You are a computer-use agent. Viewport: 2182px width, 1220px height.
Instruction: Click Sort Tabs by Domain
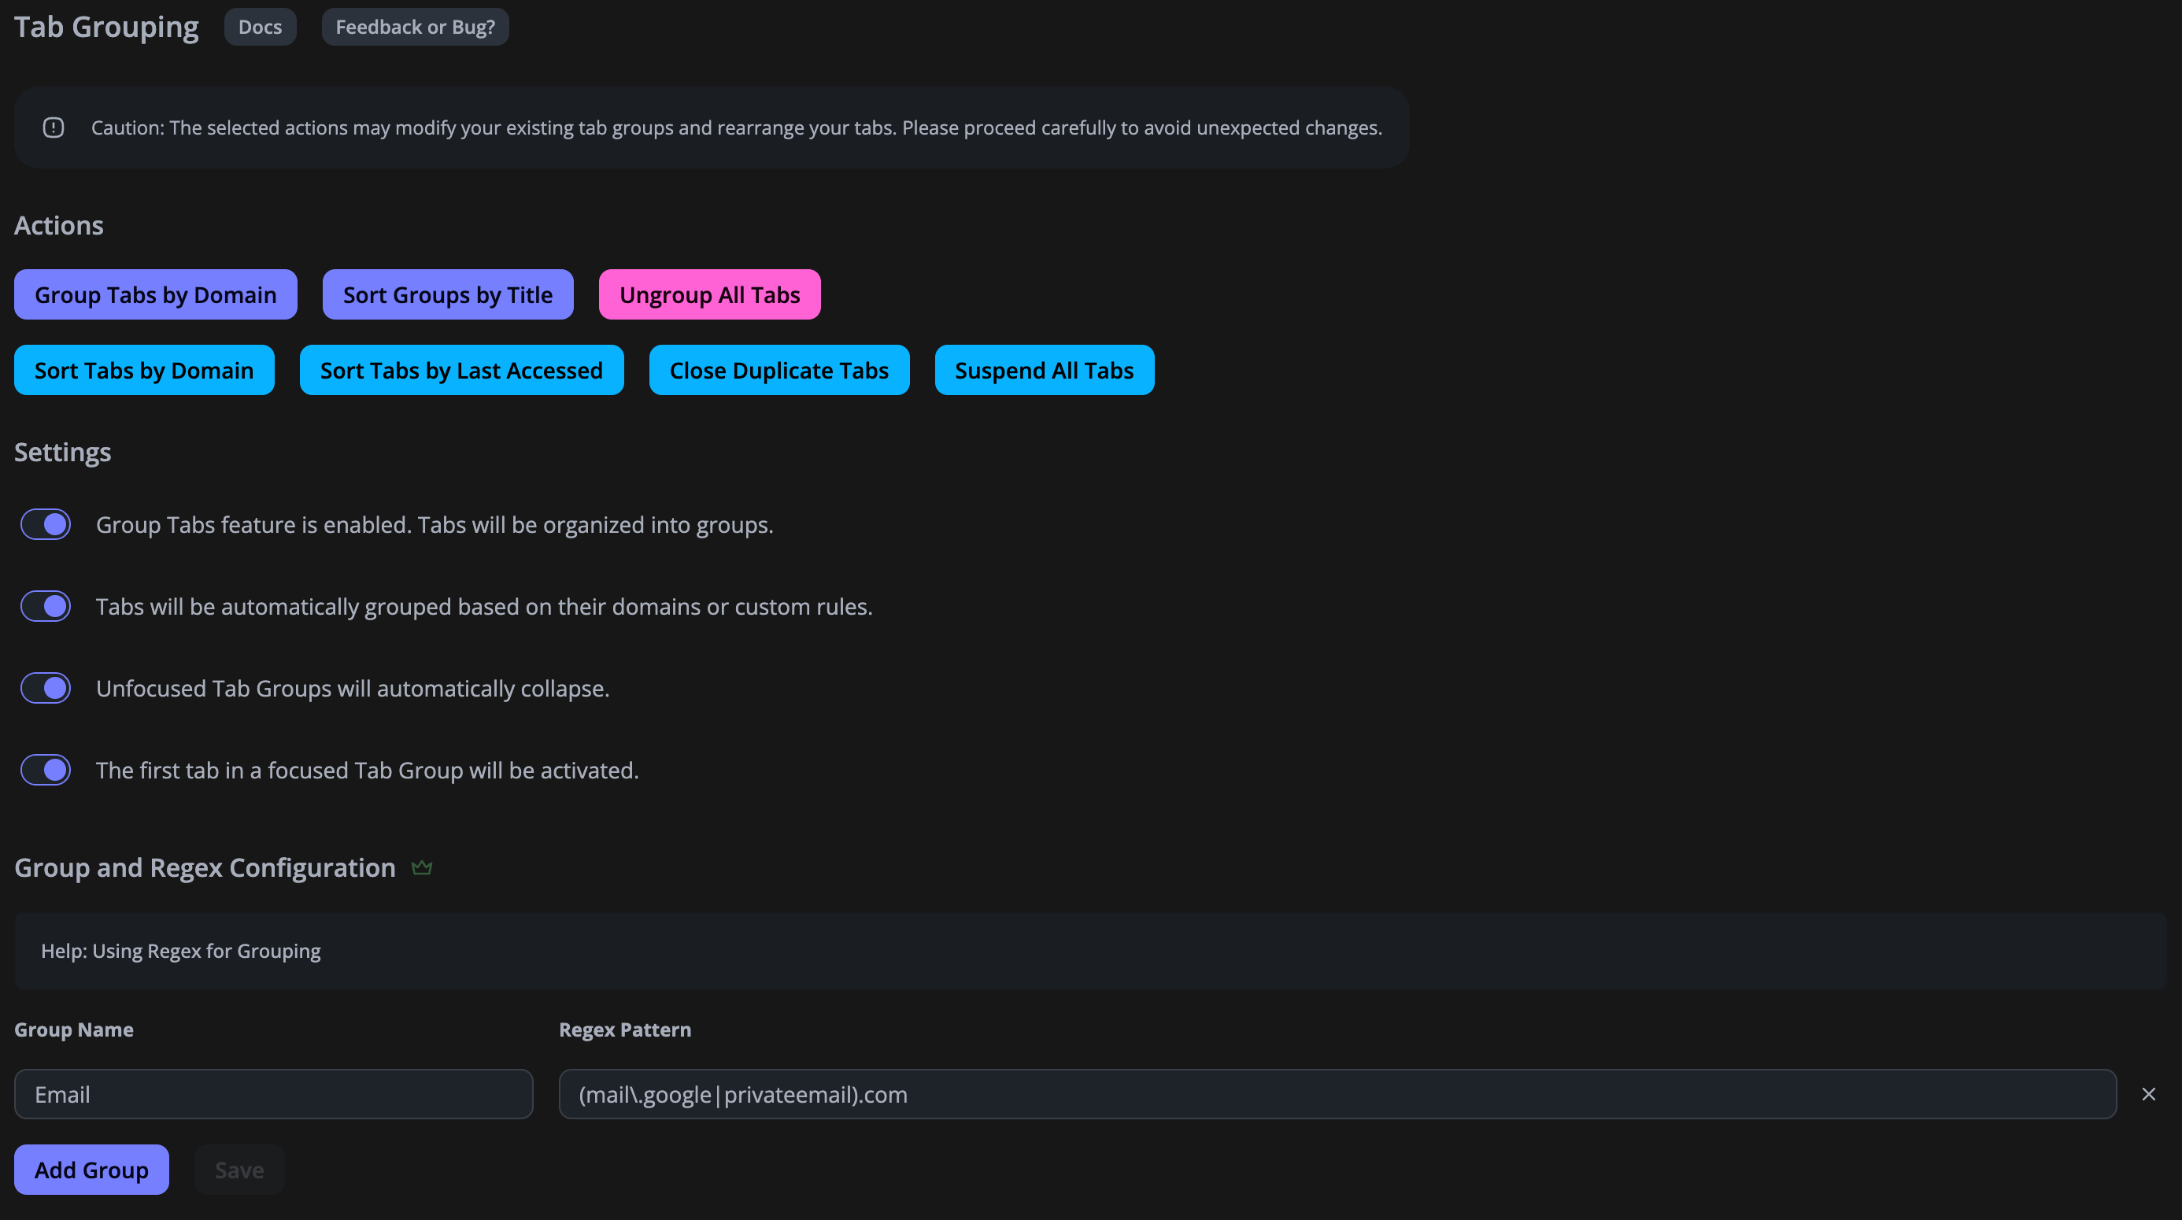[x=144, y=369]
